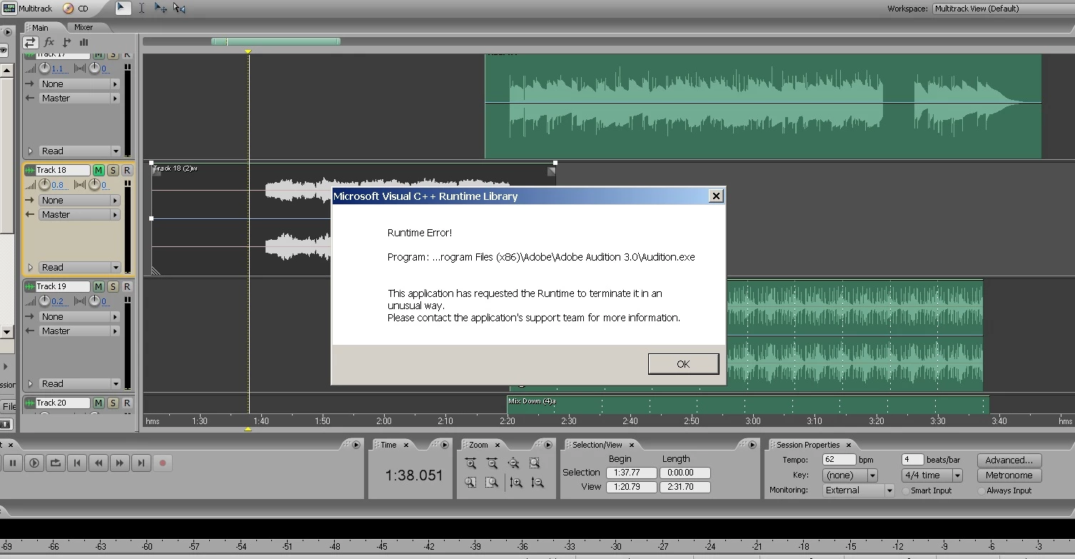Select the Hybrid tool arrow
Image resolution: width=1075 pixels, height=559 pixels.
tap(123, 8)
